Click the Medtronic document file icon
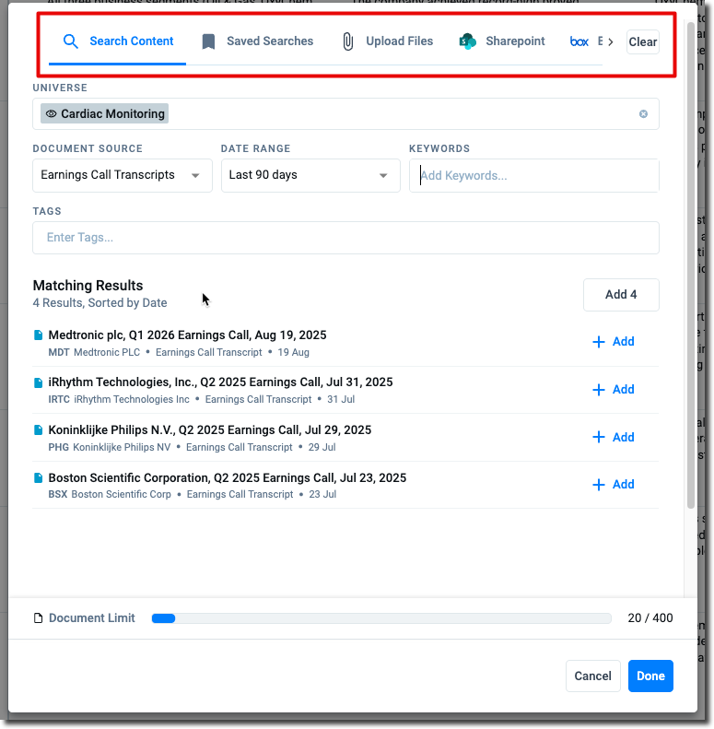 (x=39, y=335)
